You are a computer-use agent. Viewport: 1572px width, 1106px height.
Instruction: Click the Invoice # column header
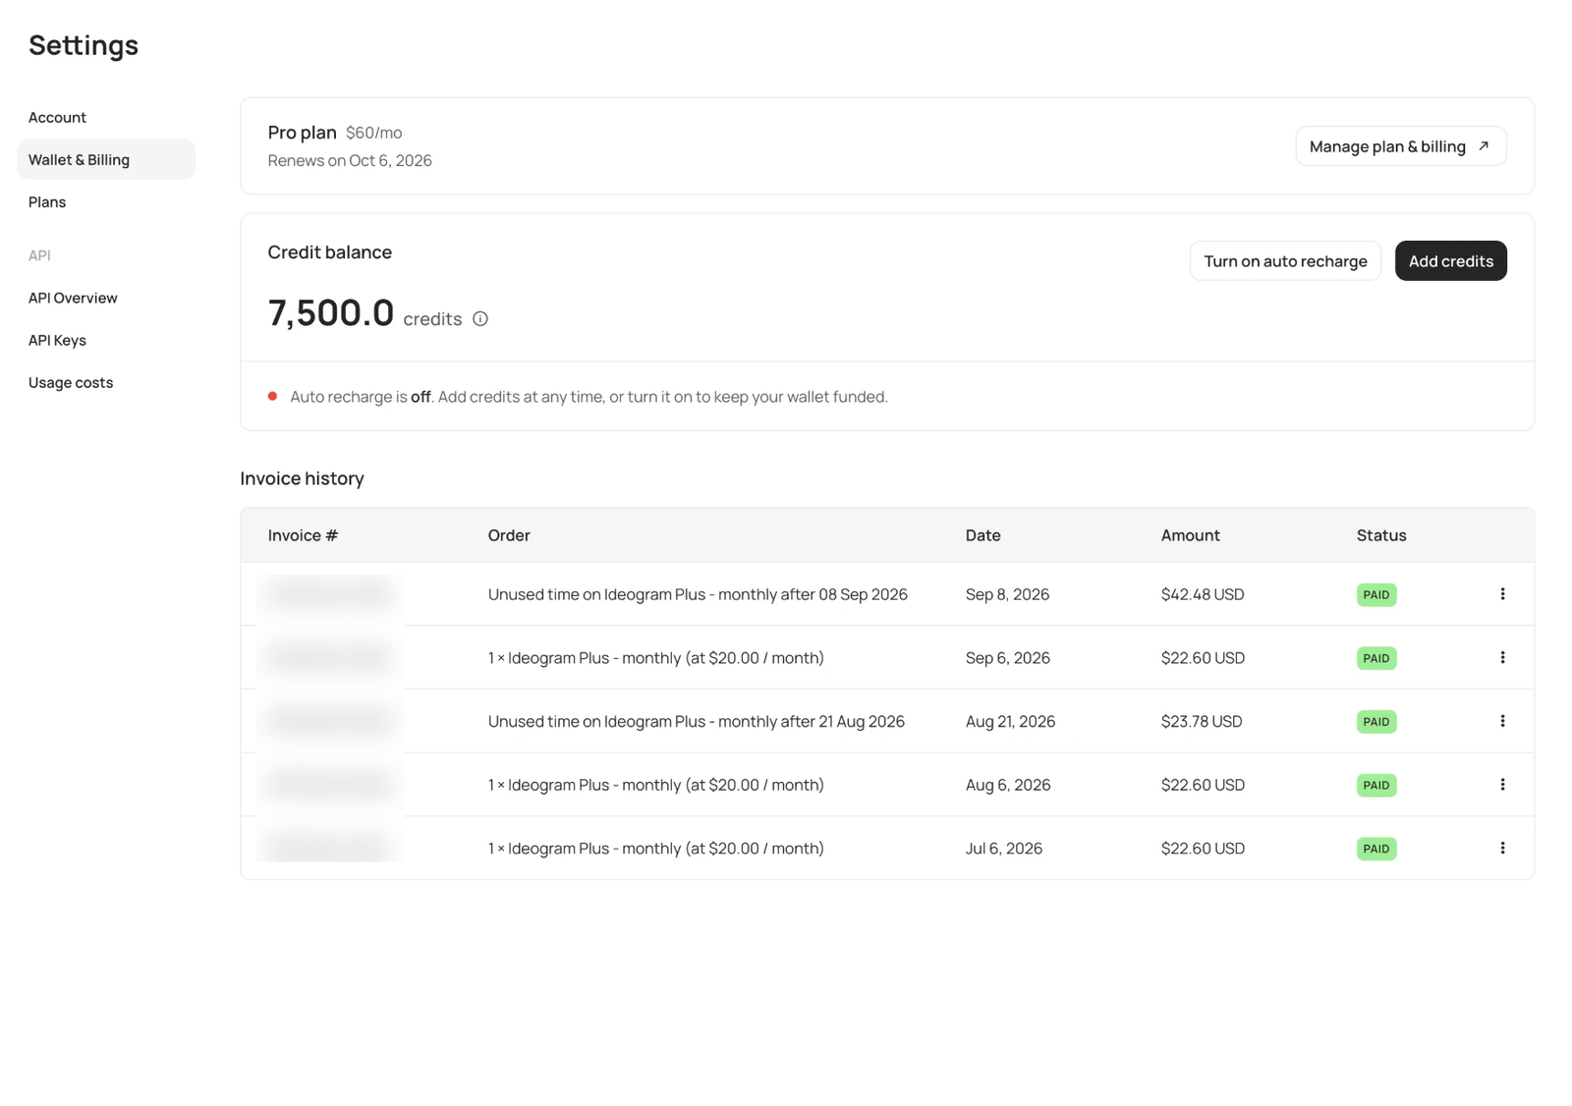pos(303,535)
